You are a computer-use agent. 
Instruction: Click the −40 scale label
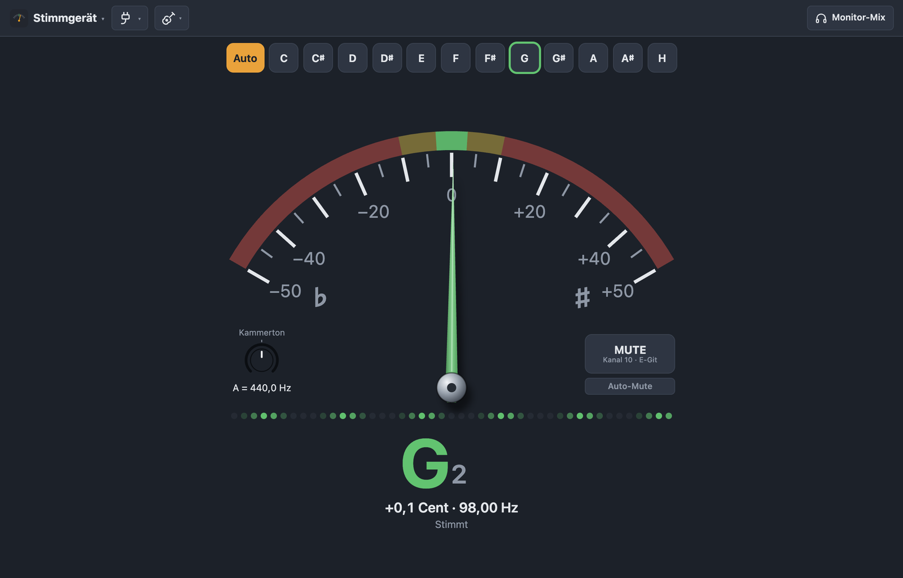coord(309,258)
